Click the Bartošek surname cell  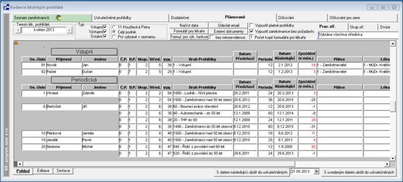[x=64, y=107]
